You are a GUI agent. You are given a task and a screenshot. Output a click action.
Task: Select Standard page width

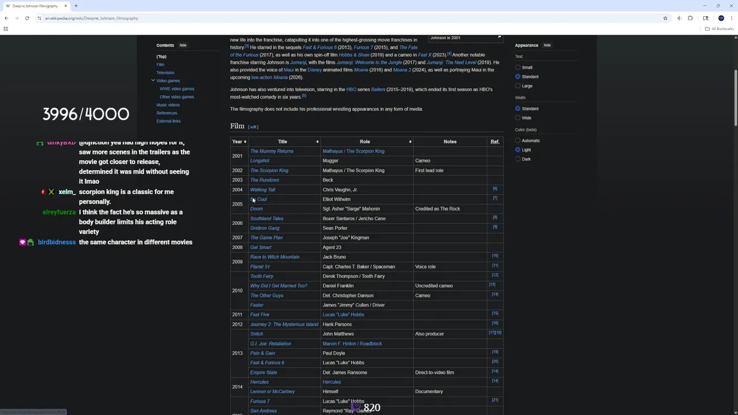(x=518, y=108)
